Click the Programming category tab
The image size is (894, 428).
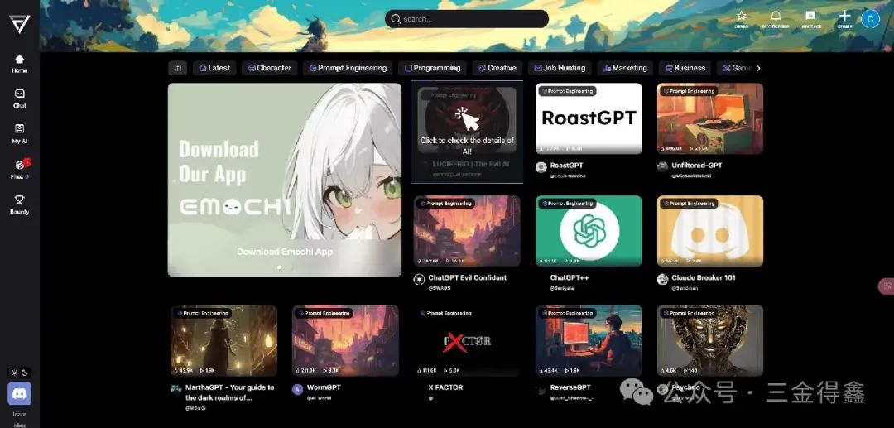pos(432,68)
